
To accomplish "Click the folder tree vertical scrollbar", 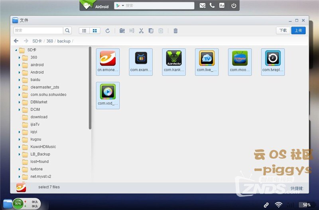I will 90,88.
